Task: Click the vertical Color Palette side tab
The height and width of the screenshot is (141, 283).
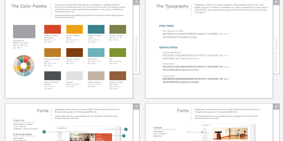Action: coord(136,54)
